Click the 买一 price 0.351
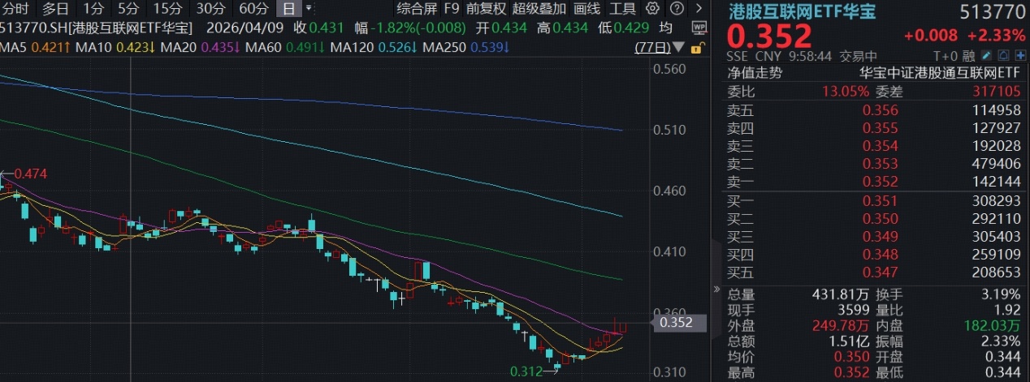This screenshot has height=382, width=1030. point(881,201)
